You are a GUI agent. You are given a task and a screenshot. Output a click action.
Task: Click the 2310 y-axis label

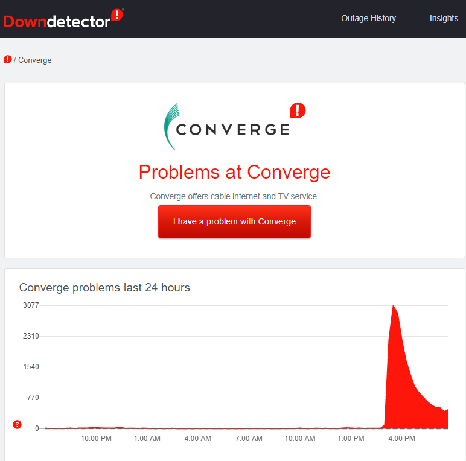31,336
